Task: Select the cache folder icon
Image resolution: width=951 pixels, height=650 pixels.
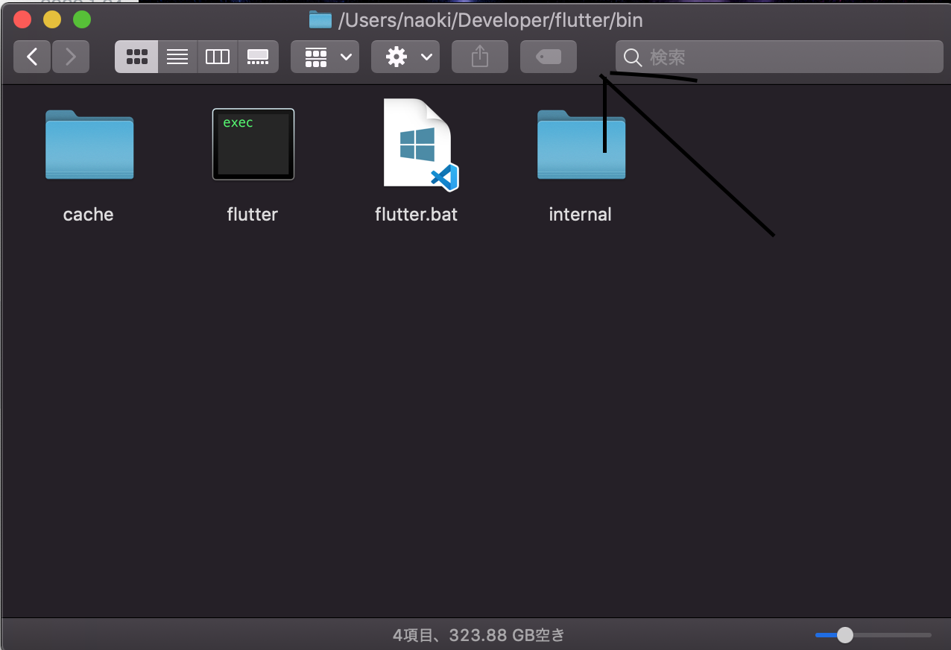Action: point(89,145)
